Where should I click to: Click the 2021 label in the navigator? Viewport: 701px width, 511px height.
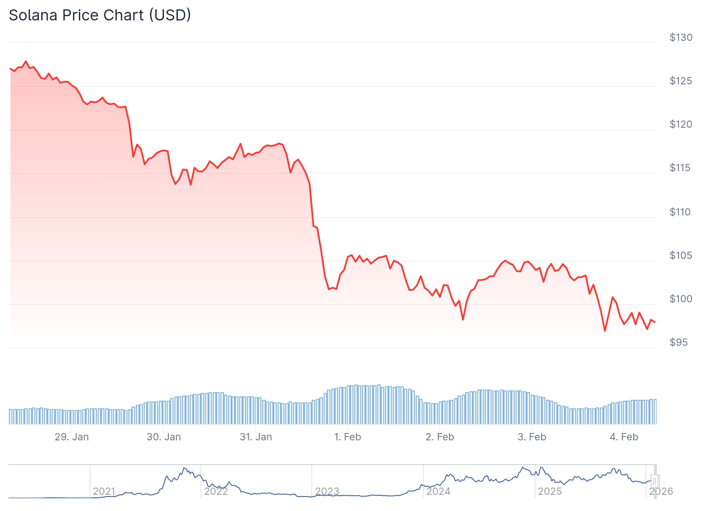coord(104,491)
